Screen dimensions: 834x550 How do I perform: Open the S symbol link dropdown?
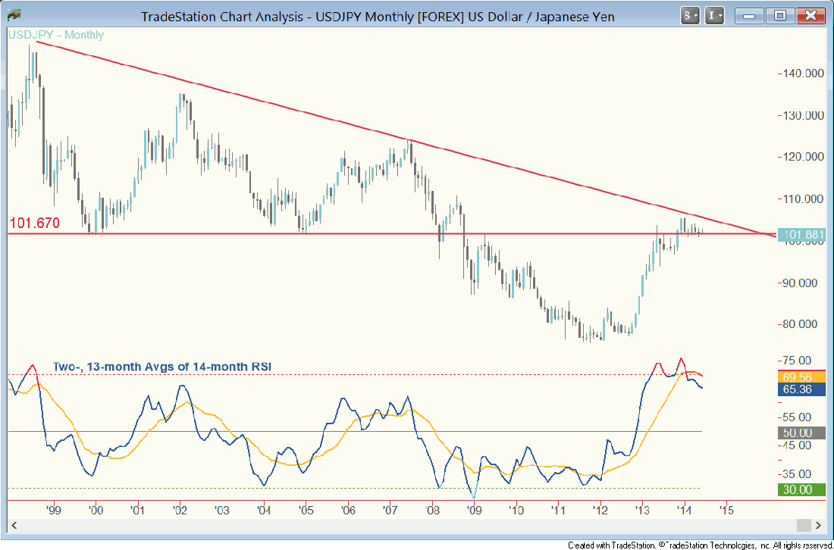(x=690, y=16)
